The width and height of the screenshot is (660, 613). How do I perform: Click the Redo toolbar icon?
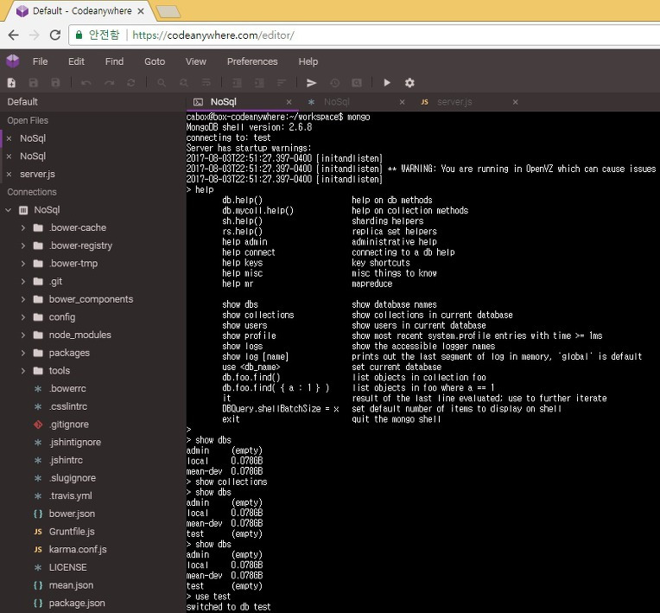(x=109, y=83)
